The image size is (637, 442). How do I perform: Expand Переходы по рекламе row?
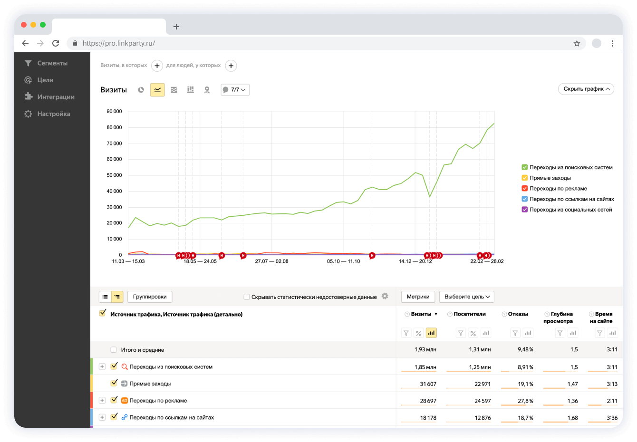[102, 401]
